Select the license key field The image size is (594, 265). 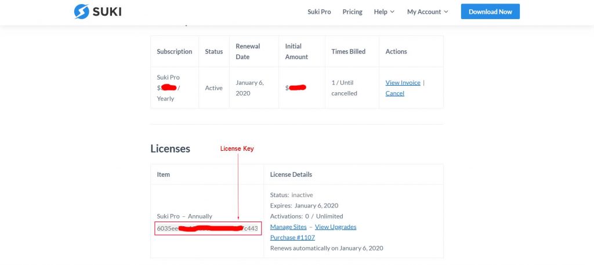point(208,228)
